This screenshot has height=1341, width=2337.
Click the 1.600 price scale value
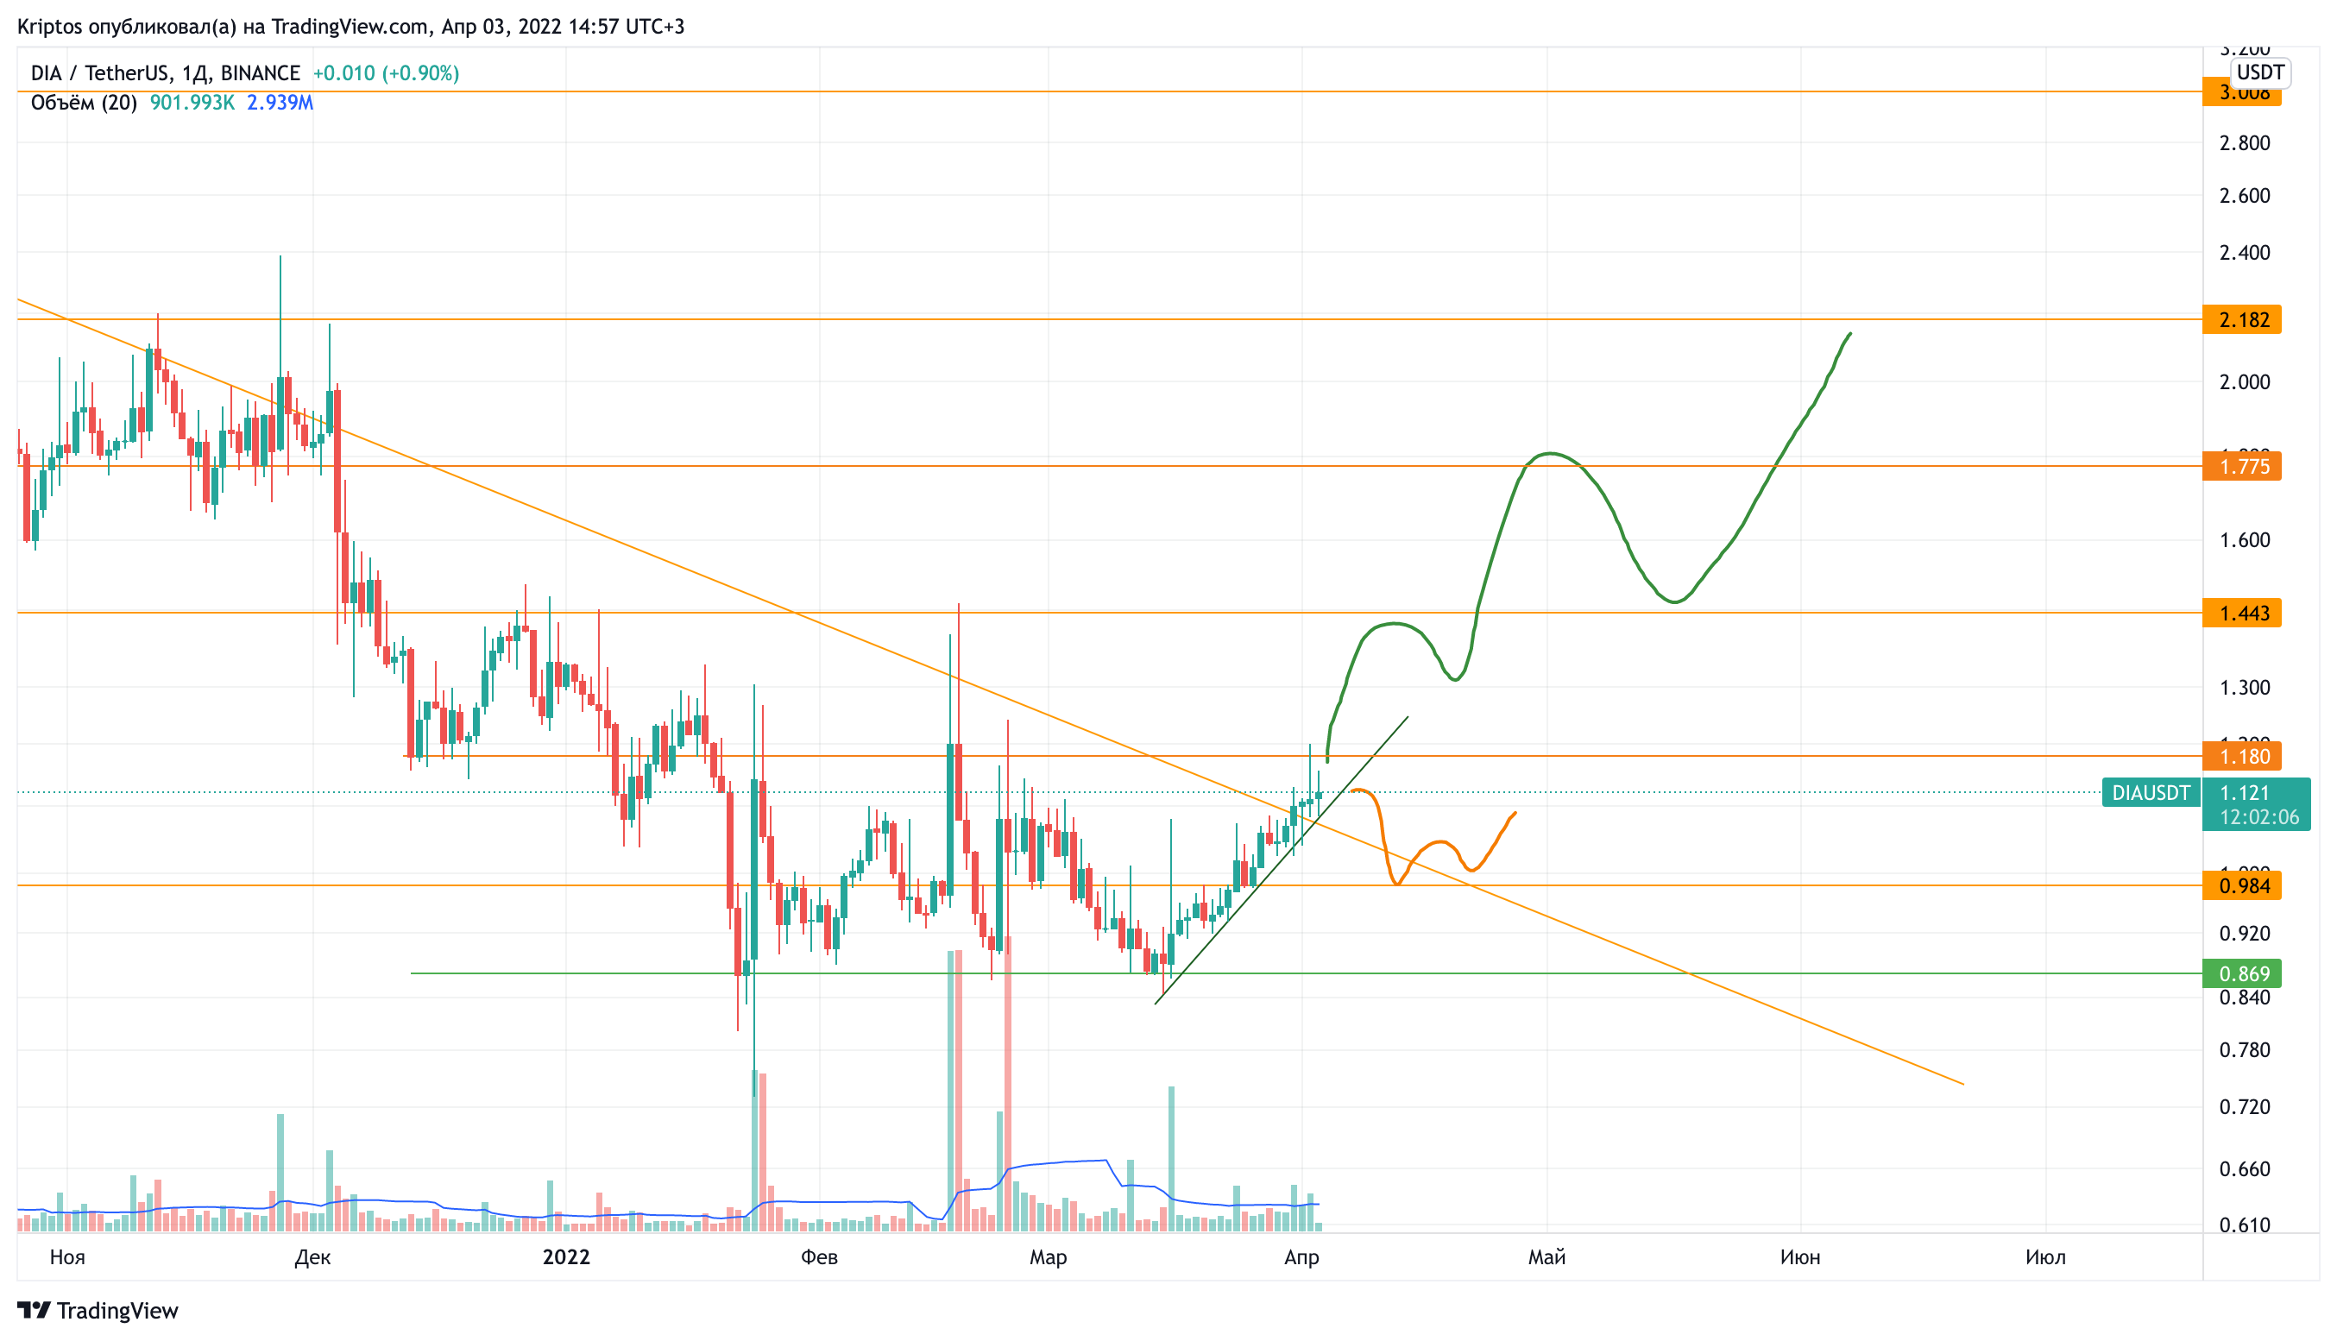[2245, 539]
